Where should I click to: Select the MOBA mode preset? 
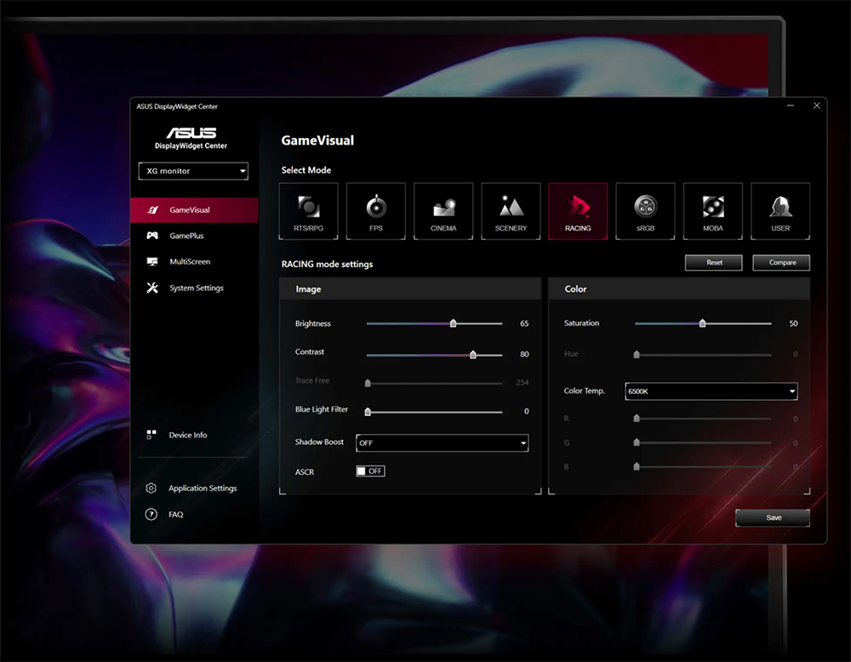pyautogui.click(x=712, y=210)
